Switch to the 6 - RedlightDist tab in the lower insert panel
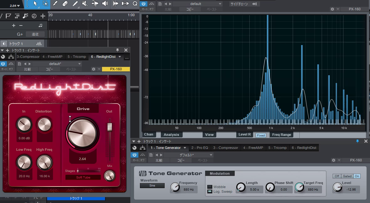Viewport: 370px width, 203px height. click(x=304, y=148)
